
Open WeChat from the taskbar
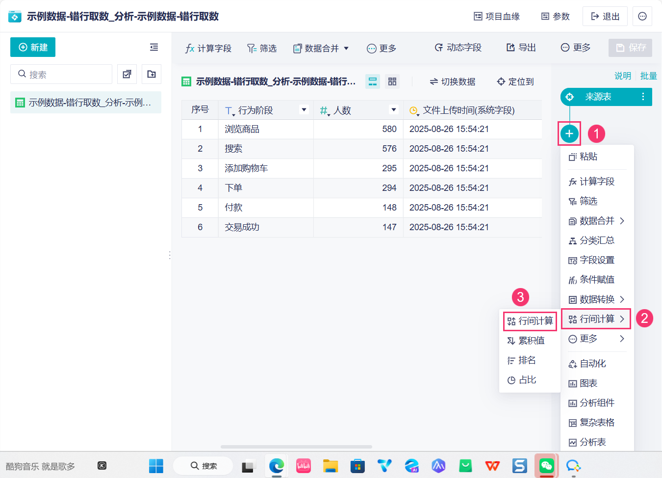pos(546,466)
